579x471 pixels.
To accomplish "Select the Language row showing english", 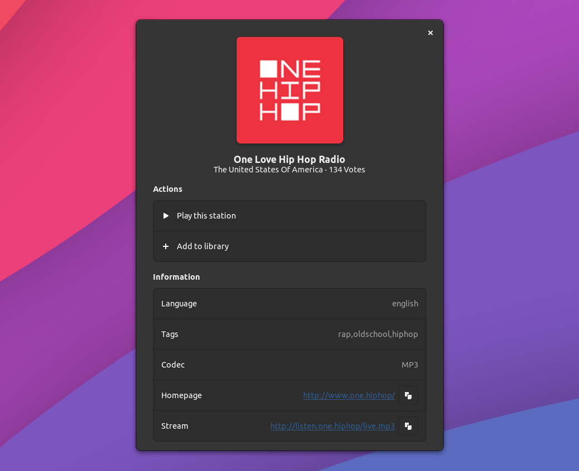I will point(289,304).
